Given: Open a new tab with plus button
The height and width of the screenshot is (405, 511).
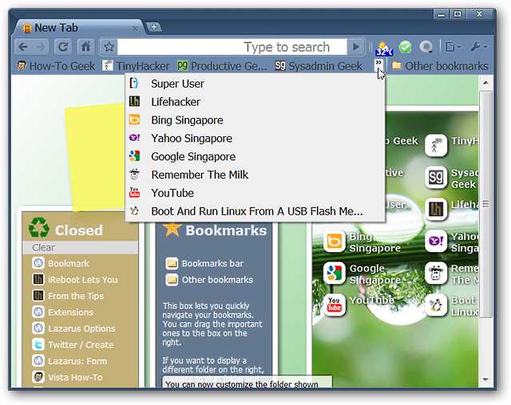Looking at the screenshot, I should point(154,27).
